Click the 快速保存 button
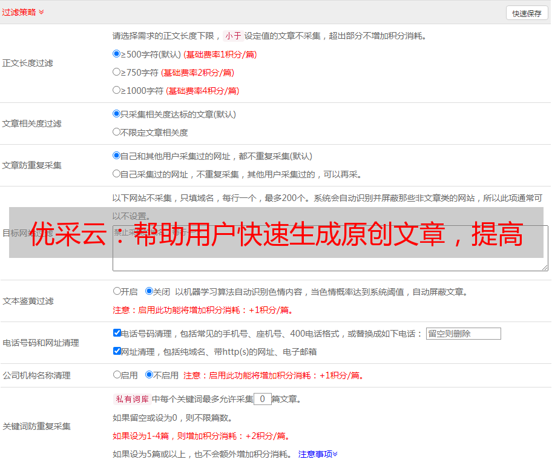 point(527,13)
